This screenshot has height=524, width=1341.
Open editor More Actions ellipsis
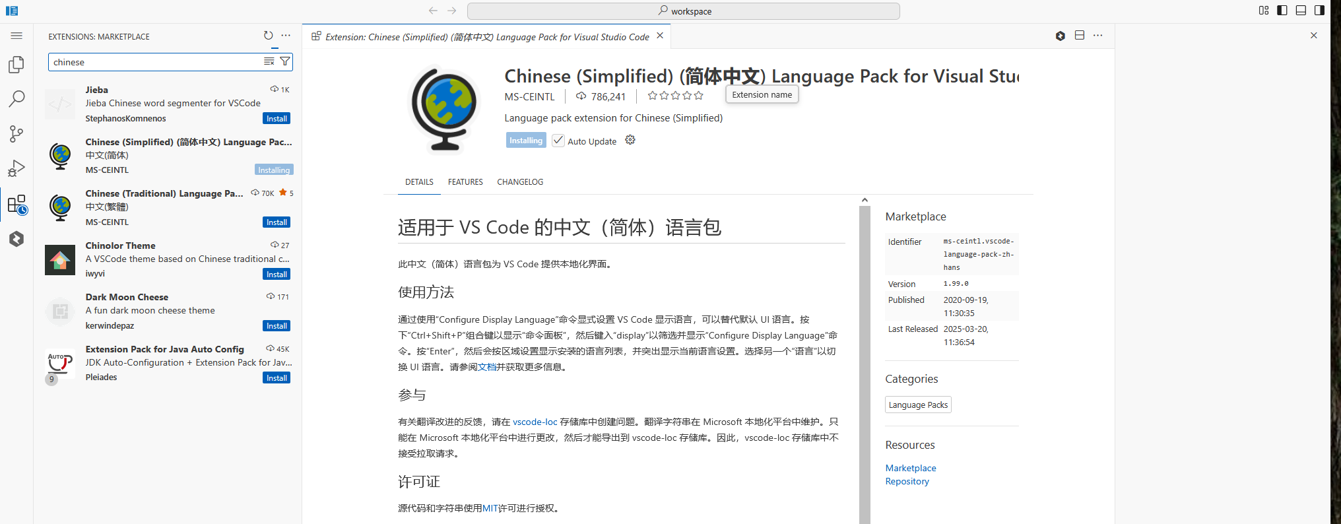point(1098,36)
